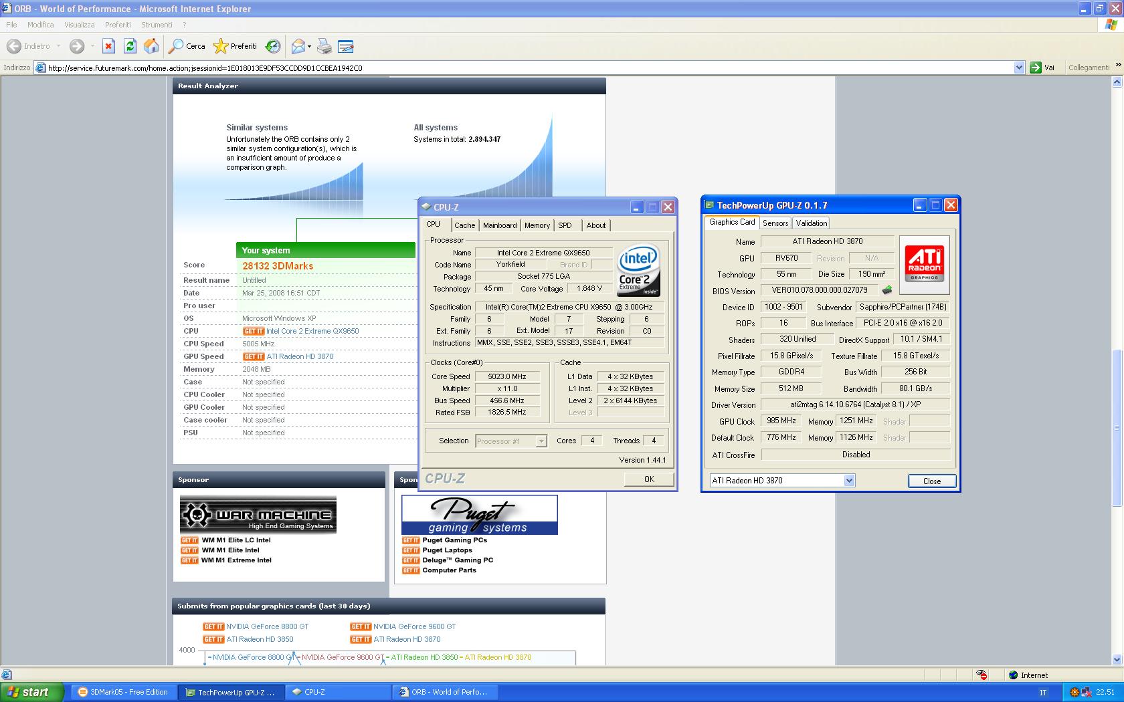Open Puget Gaming PCs link

[454, 540]
